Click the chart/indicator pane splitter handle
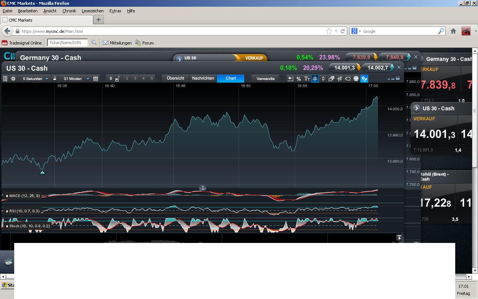The image size is (478, 299). click(203, 188)
